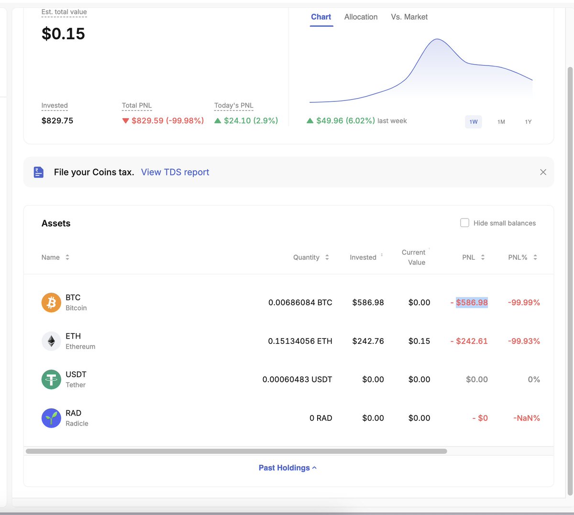
Task: Click quantity 0.15134056 ETH
Action: (x=300, y=341)
